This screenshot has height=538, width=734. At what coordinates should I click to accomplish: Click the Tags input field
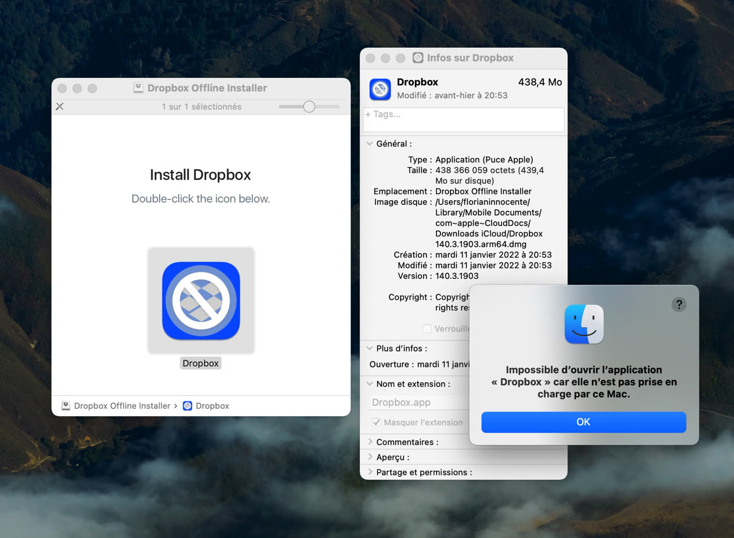click(x=464, y=120)
